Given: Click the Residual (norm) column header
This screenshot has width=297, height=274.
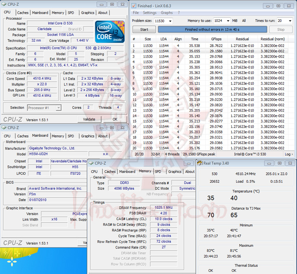Looking at the screenshot, I should click(273, 39).
